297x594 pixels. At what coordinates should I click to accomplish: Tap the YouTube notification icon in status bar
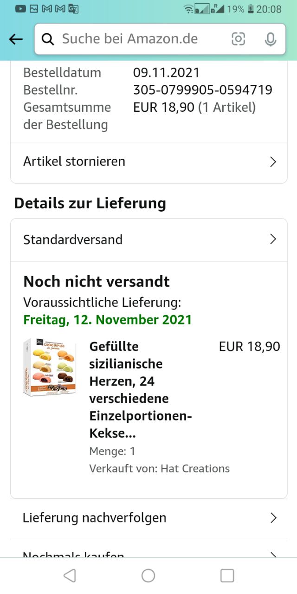(20, 9)
